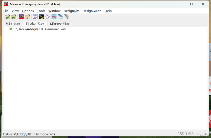Click the ADS main window toolbar icon
The width and height of the screenshot is (211, 138).
pos(21,17)
